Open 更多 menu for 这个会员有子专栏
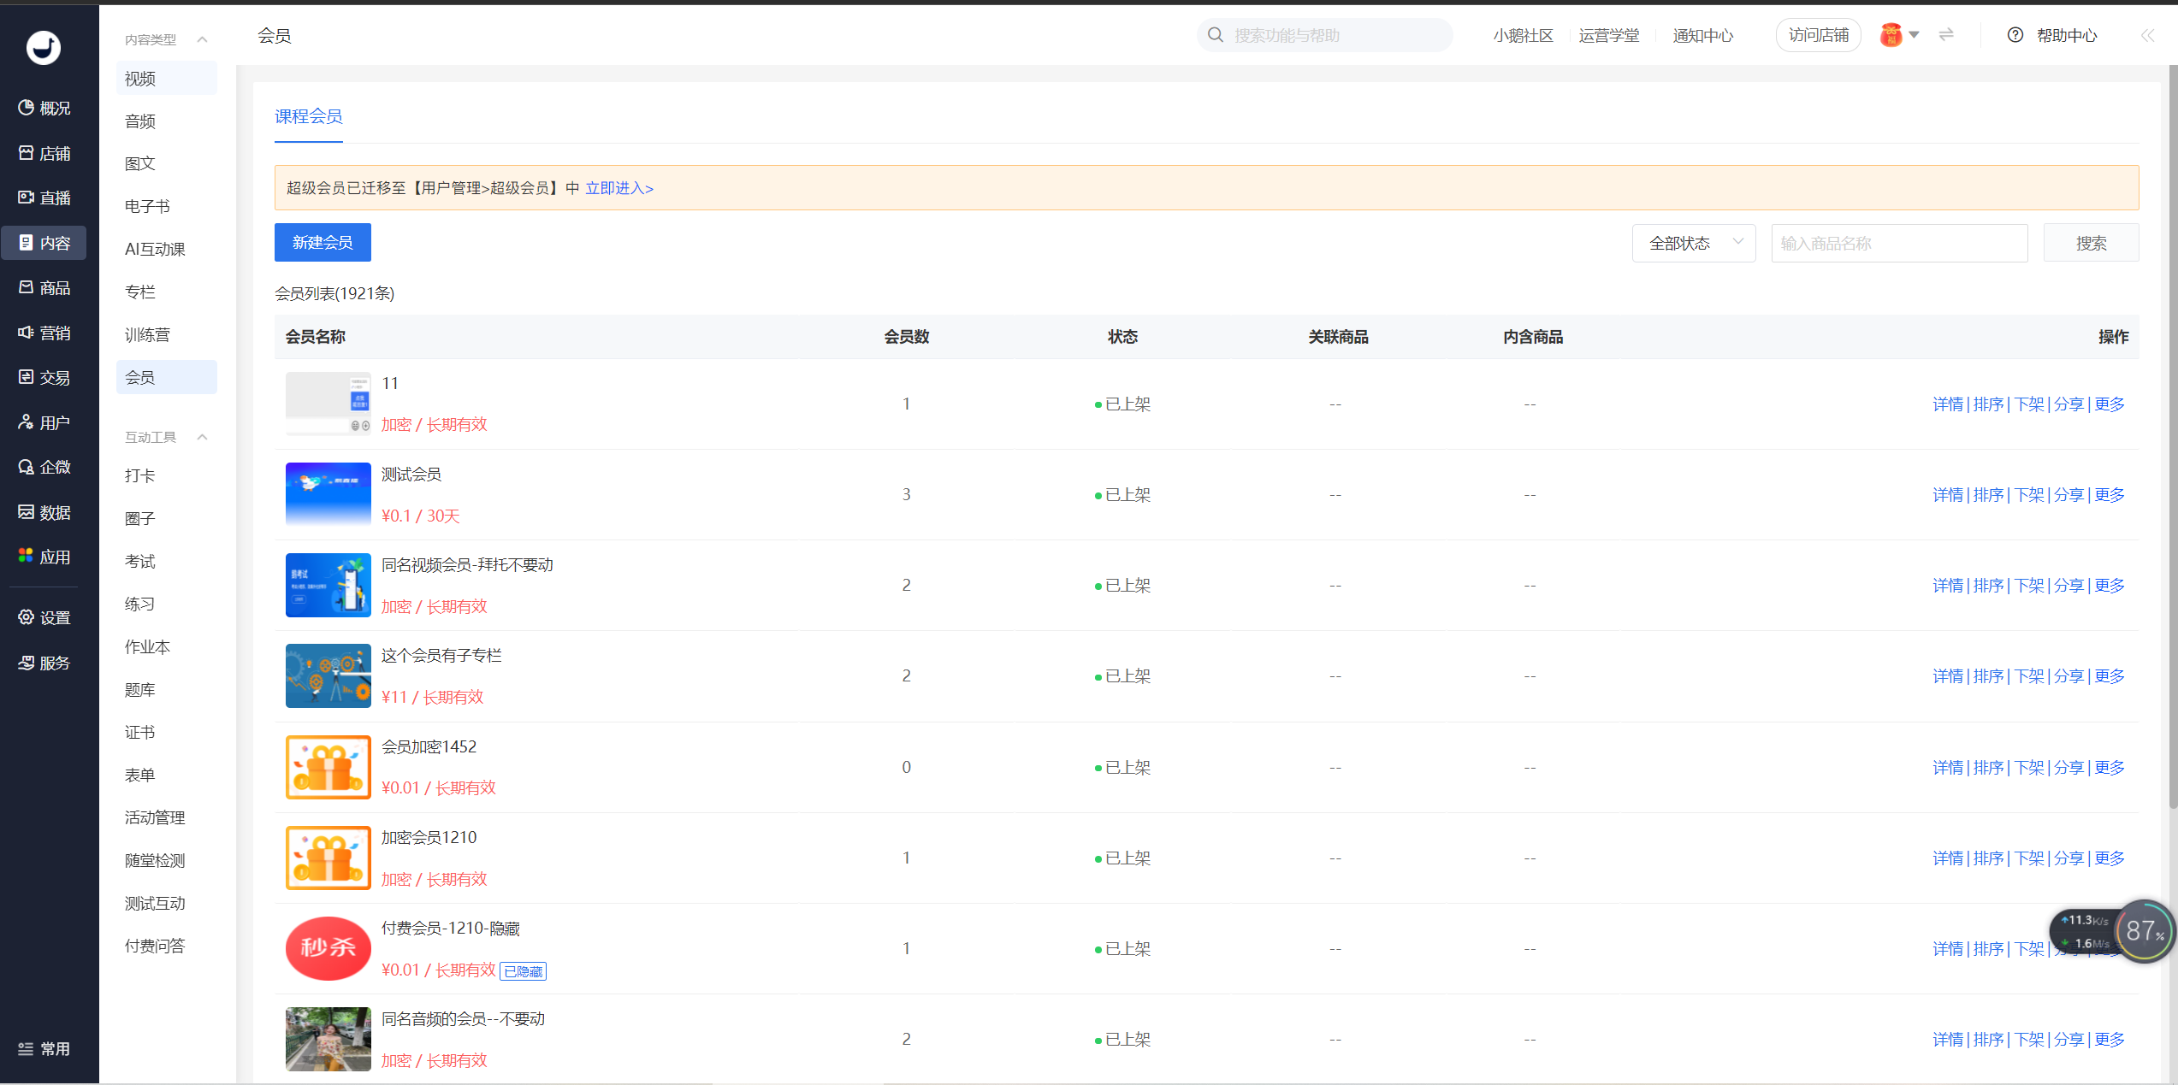 tap(2110, 676)
